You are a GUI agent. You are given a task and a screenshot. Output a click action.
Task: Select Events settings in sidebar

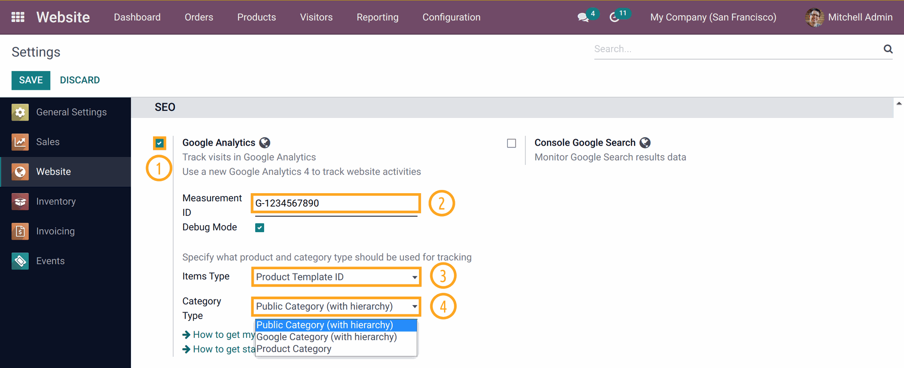click(x=65, y=261)
